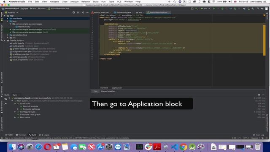Open Visual Studio Code from the Dock
This screenshot has width=270, height=152.
coord(175,147)
